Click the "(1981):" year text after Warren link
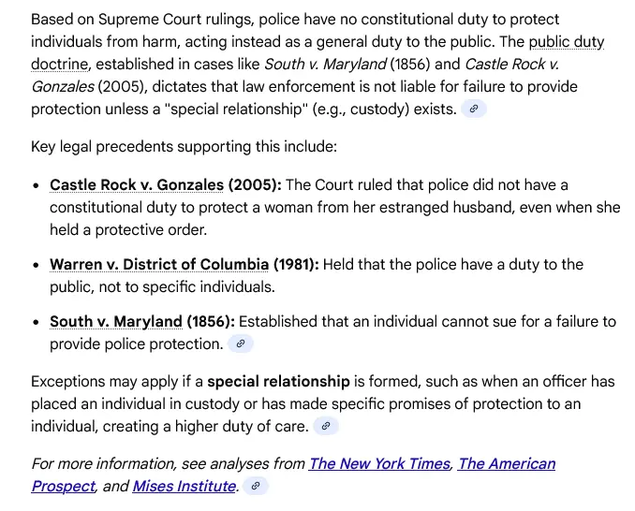The image size is (635, 511). pyautogui.click(x=296, y=265)
